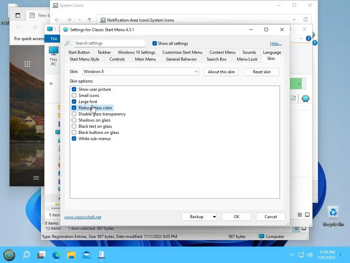Uncheck Large font option
Viewport: 350px width, 263px height.
click(74, 101)
